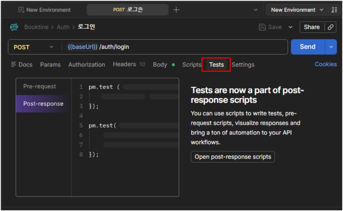Click the HTTP request type icon
This screenshot has width=343, height=211.
pos(14,27)
